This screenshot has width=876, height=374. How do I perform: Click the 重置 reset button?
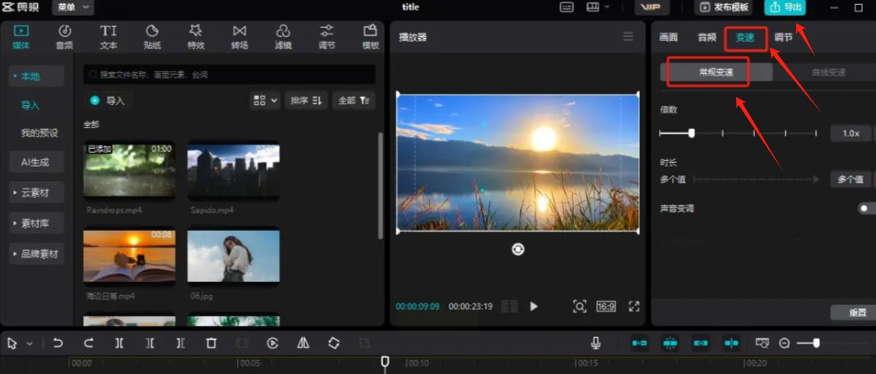(858, 313)
